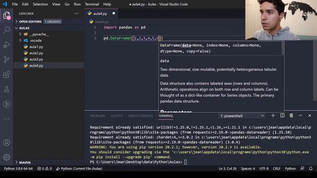This screenshot has width=317, height=178.
Task: Open aula2.py in explorer
Action: (36, 53)
